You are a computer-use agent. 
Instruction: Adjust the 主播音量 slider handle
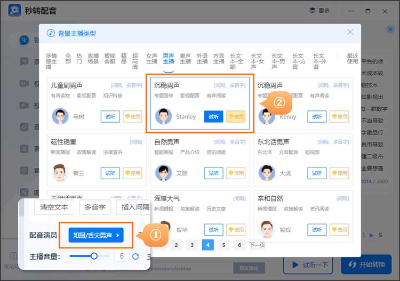click(x=94, y=256)
